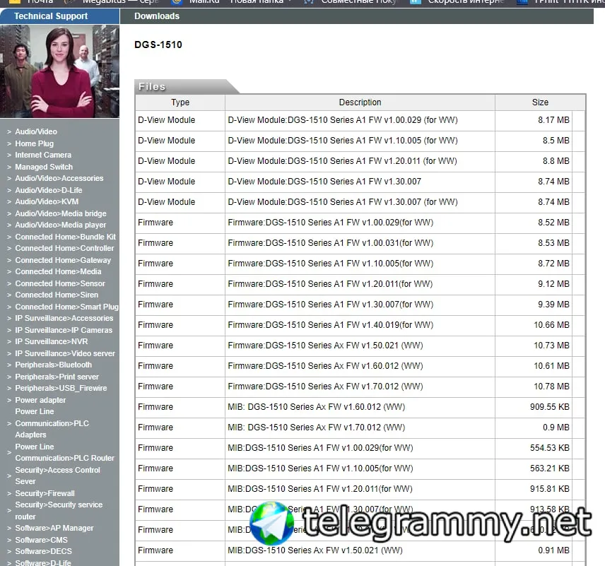This screenshot has height=566, width=605.
Task: Open Peripherals>Print server link
Action: tap(57, 377)
